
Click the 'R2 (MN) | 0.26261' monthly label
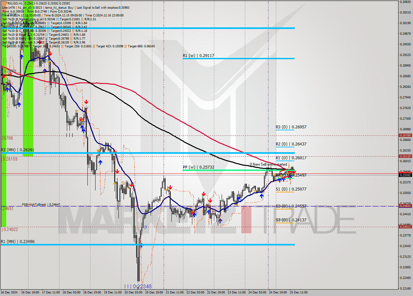point(17,150)
